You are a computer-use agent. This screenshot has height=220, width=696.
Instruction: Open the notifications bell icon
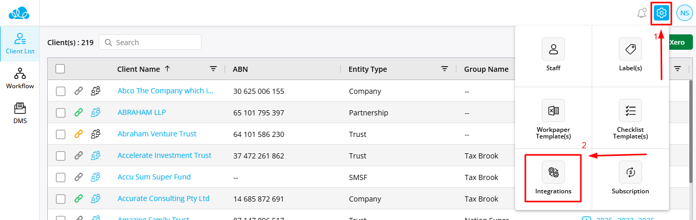pyautogui.click(x=642, y=13)
